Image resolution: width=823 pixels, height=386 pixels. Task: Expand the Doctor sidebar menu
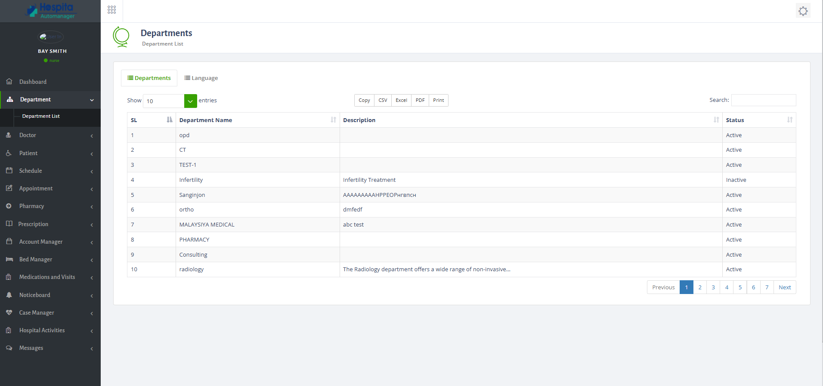92,136
